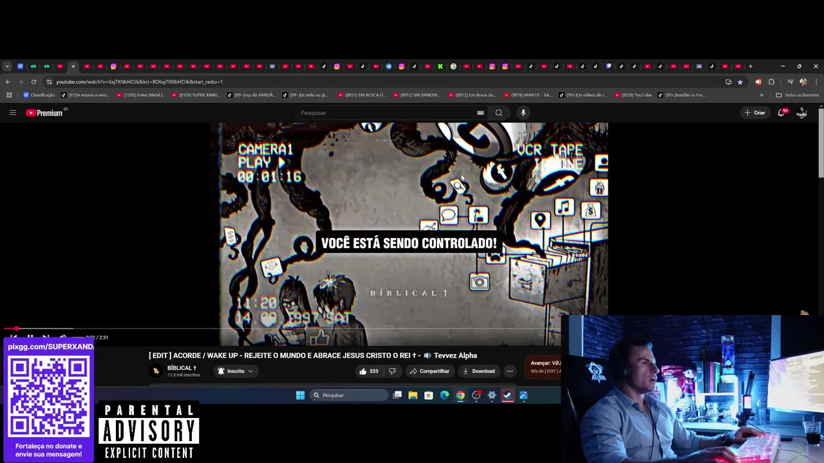Toggle the Inscrito notification bell
This screenshot has height=463, width=824.
pos(221,371)
